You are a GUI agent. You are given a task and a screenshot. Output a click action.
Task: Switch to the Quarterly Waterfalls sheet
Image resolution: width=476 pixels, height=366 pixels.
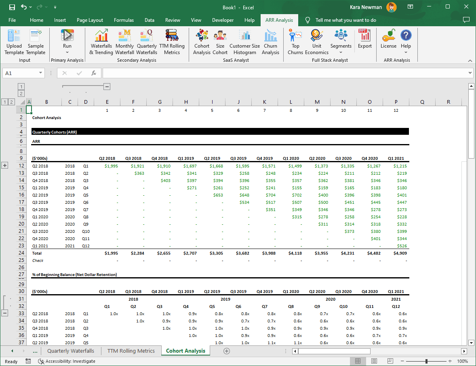(71, 351)
